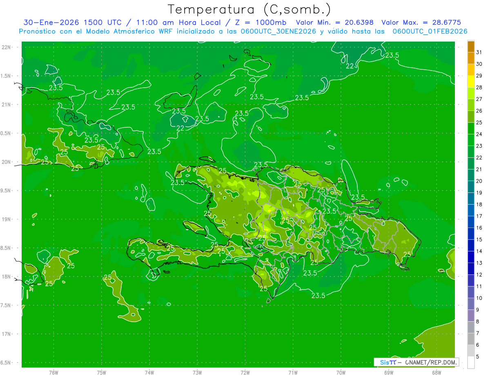Click the '5' colorbar scale label
Screen dimensions: 490x378
pos(478,357)
